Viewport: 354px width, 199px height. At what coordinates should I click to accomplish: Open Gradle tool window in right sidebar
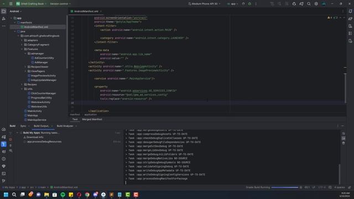coord(350,19)
